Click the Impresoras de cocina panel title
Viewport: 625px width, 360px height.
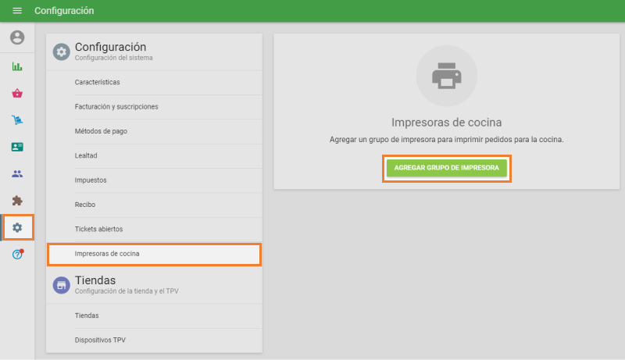coord(446,123)
